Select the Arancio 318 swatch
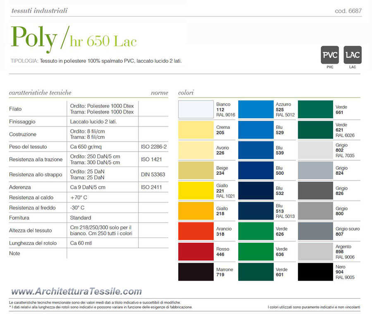Viewport: 372px width, 314px height. pyautogui.click(x=196, y=231)
